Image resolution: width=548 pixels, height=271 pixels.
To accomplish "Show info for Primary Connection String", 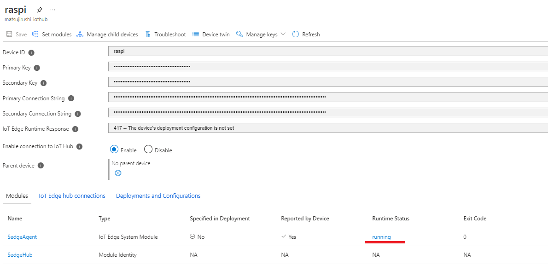I will [71, 98].
